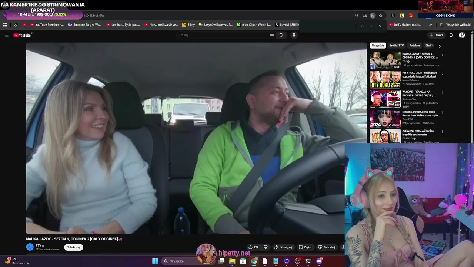This screenshot has width=474, height=267.
Task: Select the Podobne filter chip
Action: click(x=415, y=46)
